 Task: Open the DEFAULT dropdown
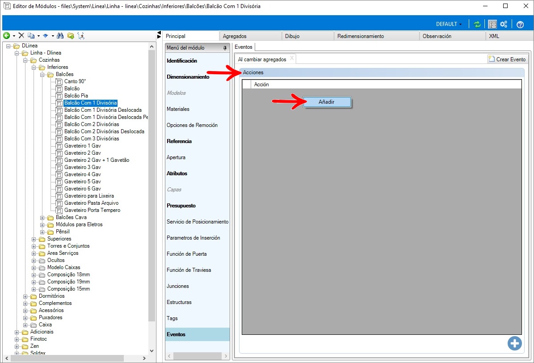pyautogui.click(x=449, y=24)
